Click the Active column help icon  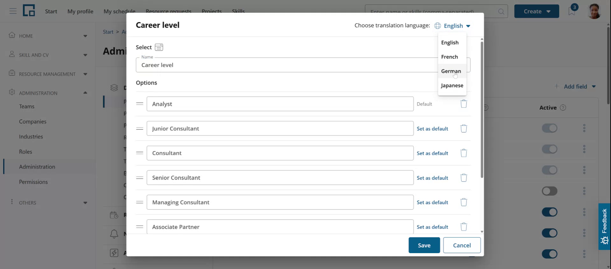(x=563, y=107)
